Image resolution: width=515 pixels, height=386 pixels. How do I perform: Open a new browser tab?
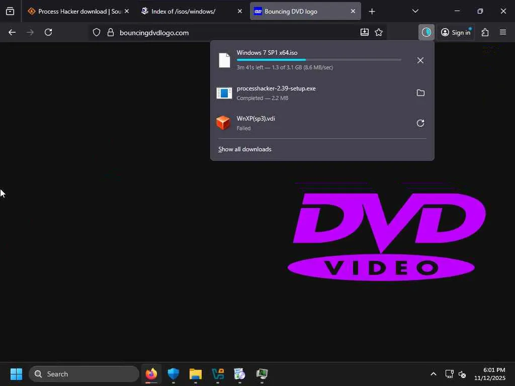(372, 12)
